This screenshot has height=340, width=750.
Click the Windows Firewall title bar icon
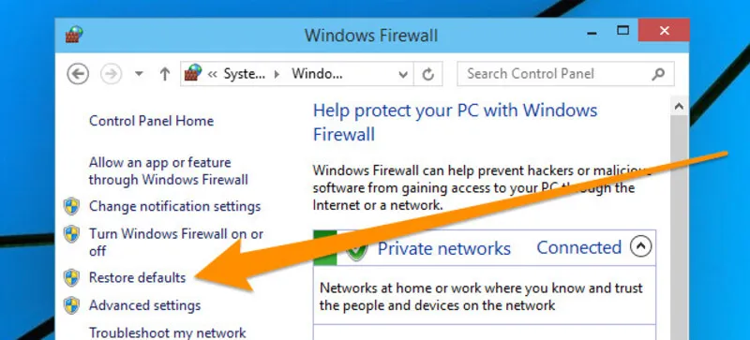coord(75,35)
